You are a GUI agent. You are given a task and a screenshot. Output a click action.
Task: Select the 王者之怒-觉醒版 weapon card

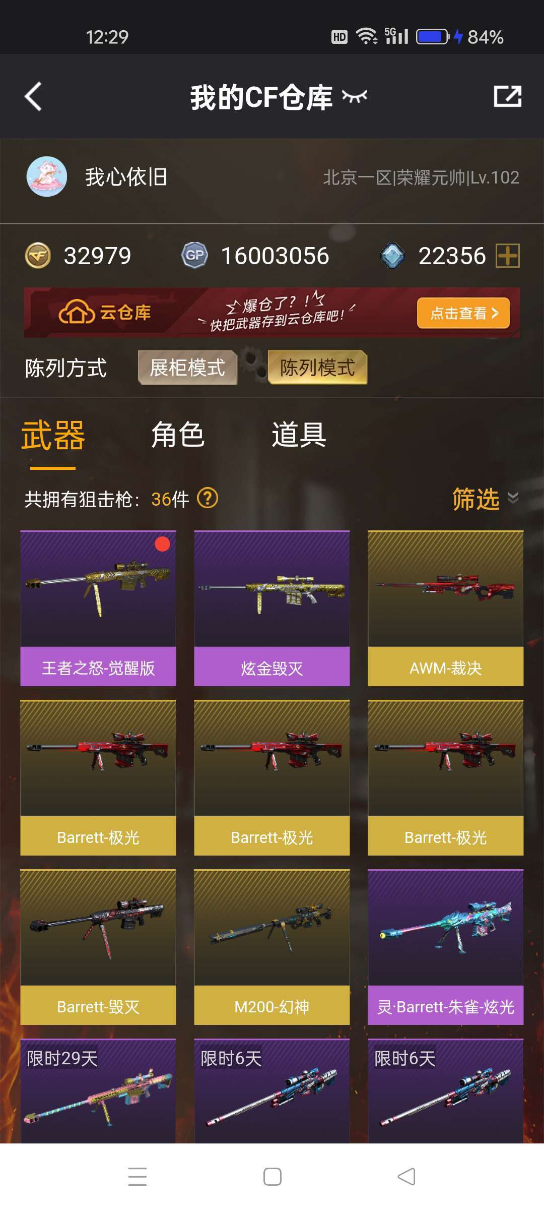[x=98, y=608]
